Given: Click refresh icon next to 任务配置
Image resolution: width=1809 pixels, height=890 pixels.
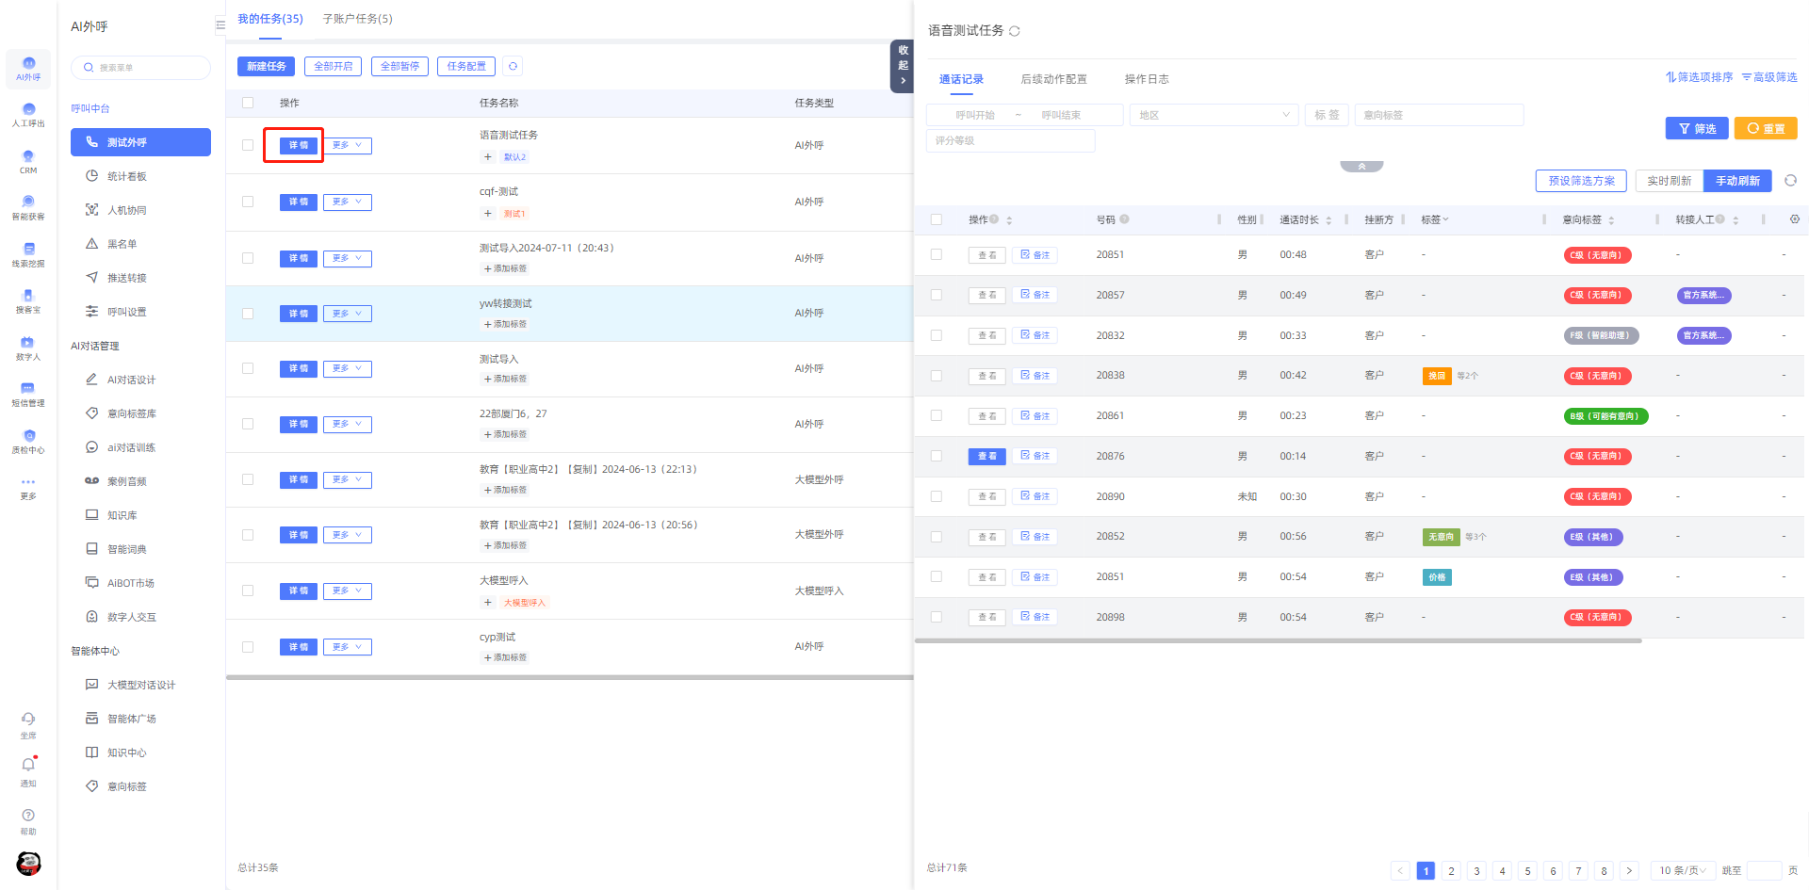Looking at the screenshot, I should (x=513, y=66).
